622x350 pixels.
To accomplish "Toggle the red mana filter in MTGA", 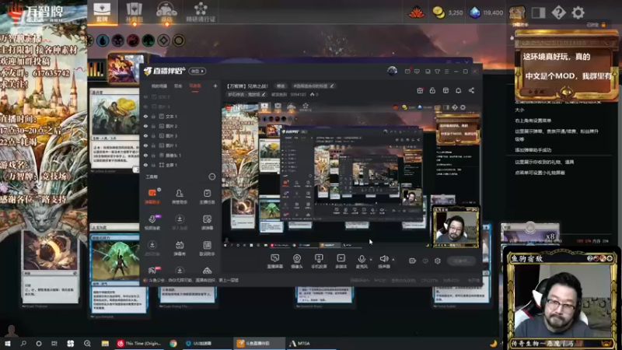I will (133, 40).
